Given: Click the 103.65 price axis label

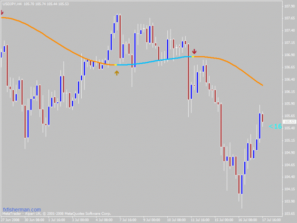Looking at the screenshot, I should coord(289,213).
